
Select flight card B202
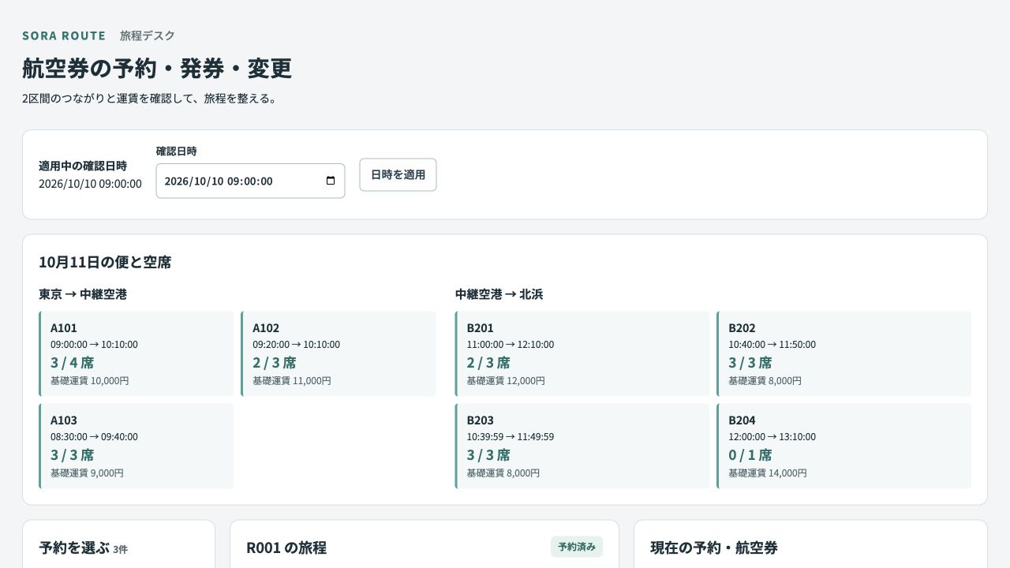[x=844, y=353]
